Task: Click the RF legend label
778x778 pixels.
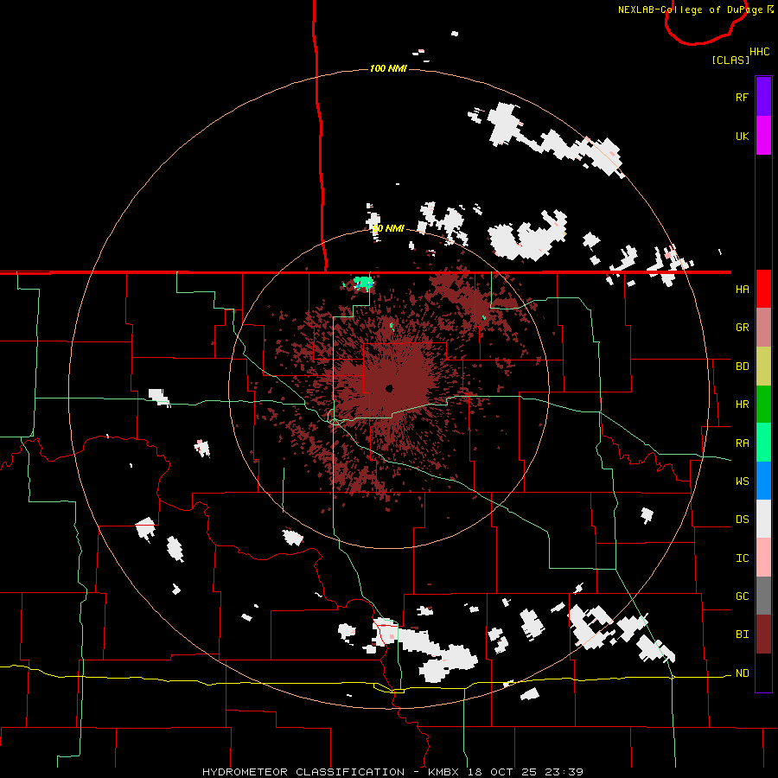Action: pos(742,97)
